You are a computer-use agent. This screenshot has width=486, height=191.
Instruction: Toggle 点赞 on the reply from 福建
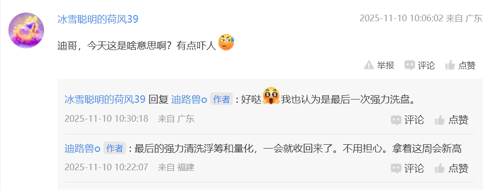[x=452, y=169]
